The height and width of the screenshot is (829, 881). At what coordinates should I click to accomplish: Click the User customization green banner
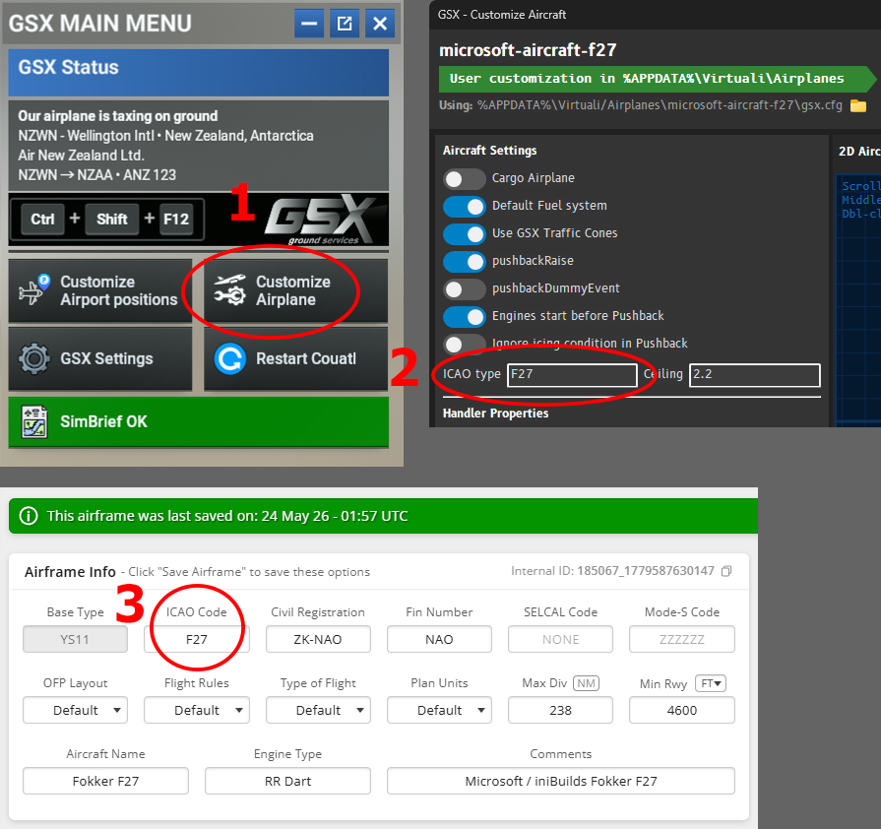657,79
